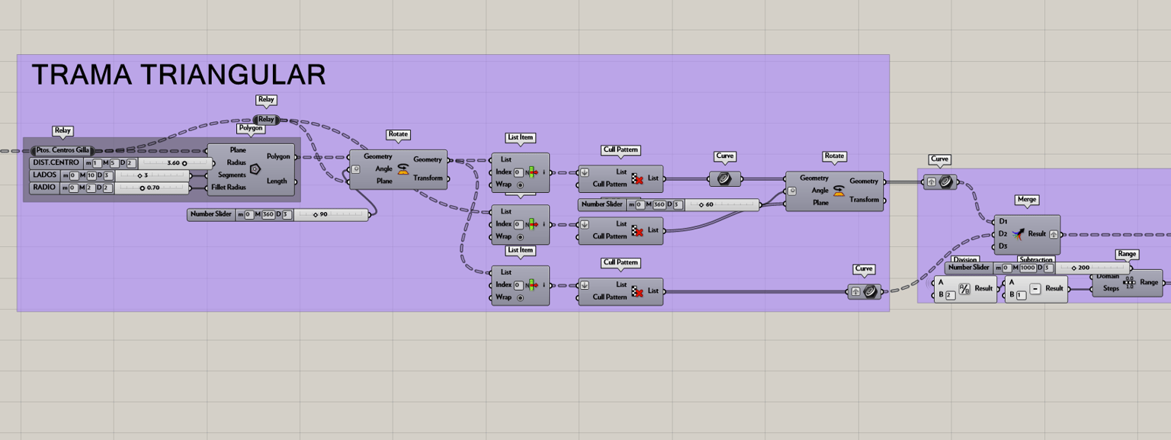Click the Subtraction minus icon

[x=1035, y=289]
